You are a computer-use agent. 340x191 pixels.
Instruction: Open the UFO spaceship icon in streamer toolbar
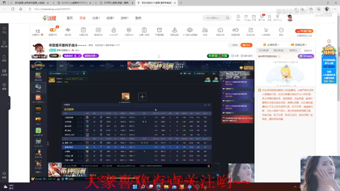click(x=190, y=30)
